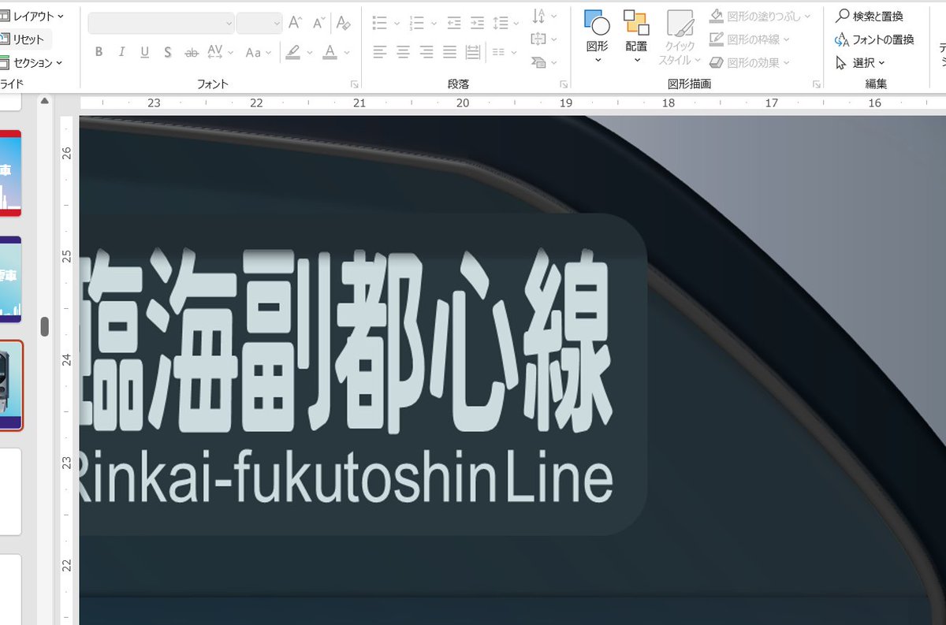
Task: Toggle underline formatting button
Action: pos(144,53)
